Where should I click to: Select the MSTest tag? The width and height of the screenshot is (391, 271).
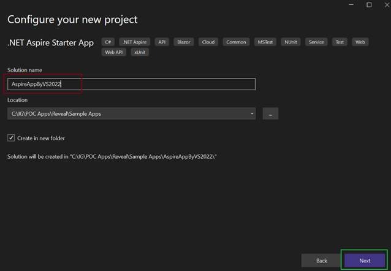click(265, 42)
